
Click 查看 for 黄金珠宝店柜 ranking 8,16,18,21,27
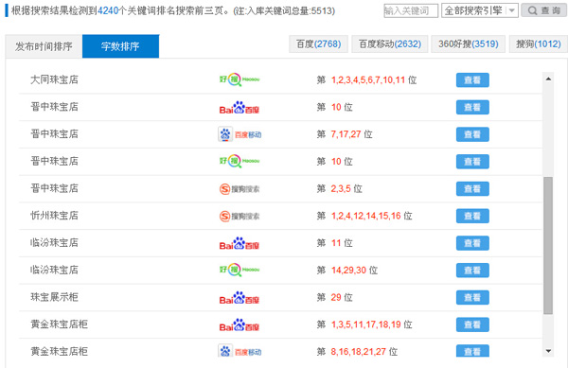point(472,351)
